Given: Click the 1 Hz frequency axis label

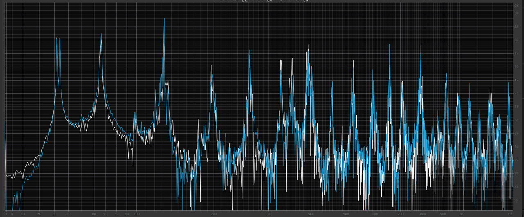Looking at the screenshot, I should tap(6, 214).
